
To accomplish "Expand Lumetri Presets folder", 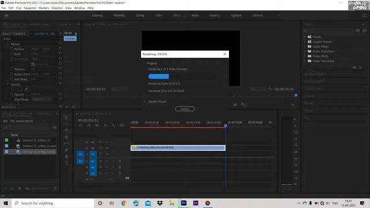I will pos(305,42).
